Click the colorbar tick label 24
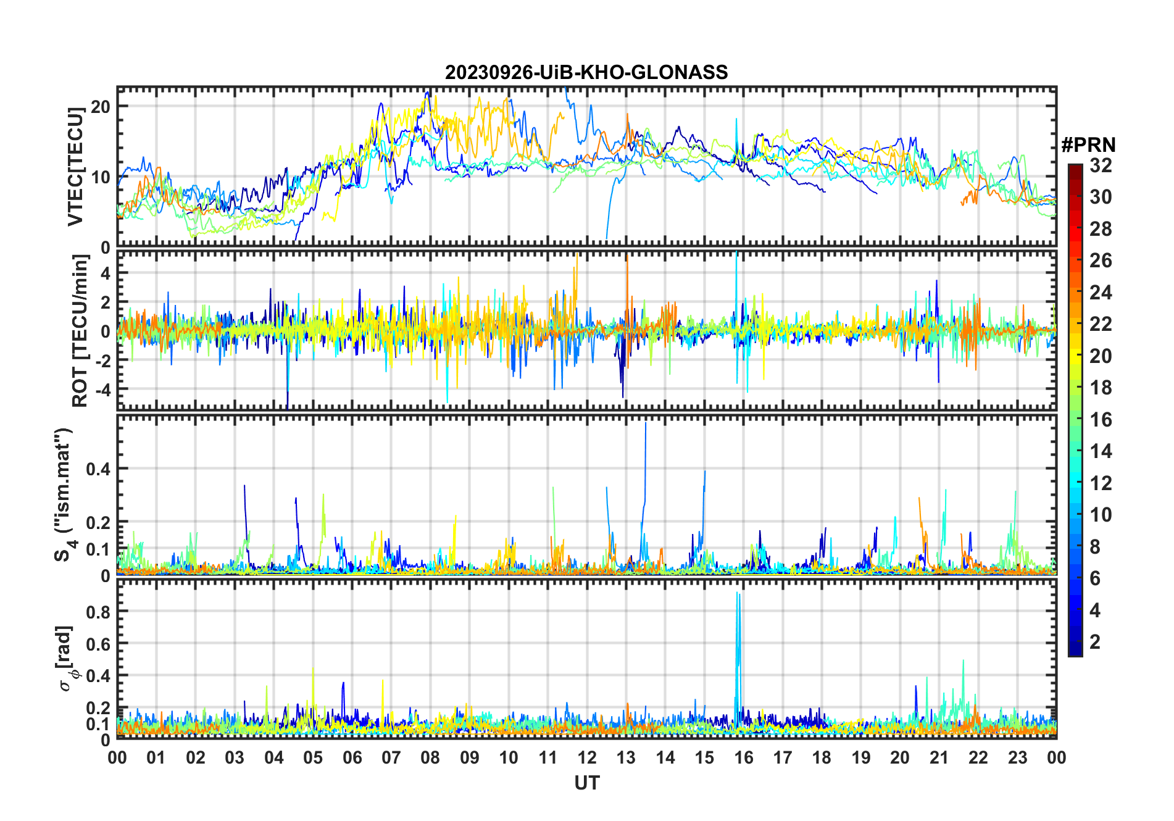1174x821 pixels. point(1101,293)
